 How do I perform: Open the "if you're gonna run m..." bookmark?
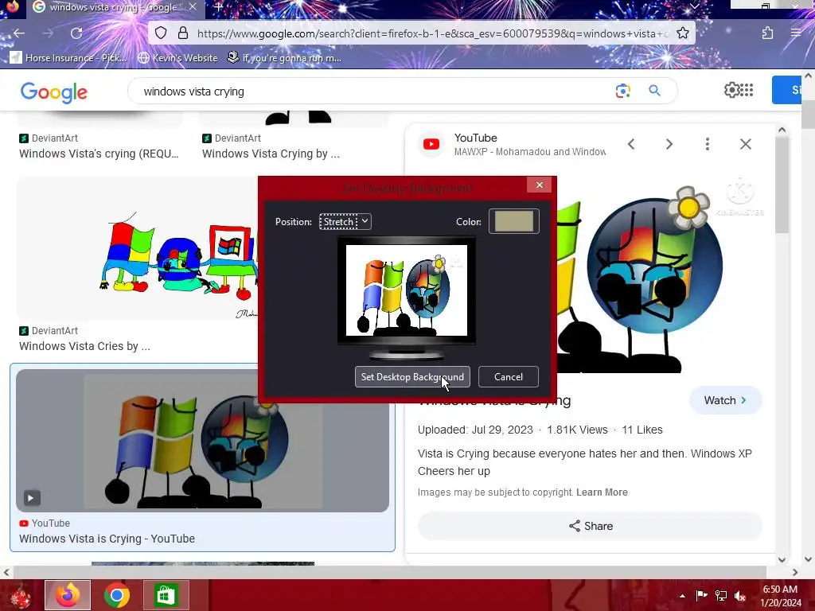click(x=284, y=57)
